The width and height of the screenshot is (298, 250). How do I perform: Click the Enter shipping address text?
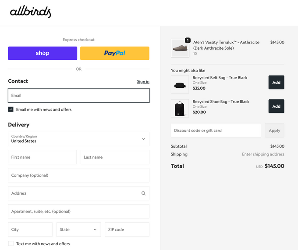point(263,154)
